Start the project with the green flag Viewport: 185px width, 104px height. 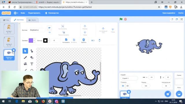[121, 19]
